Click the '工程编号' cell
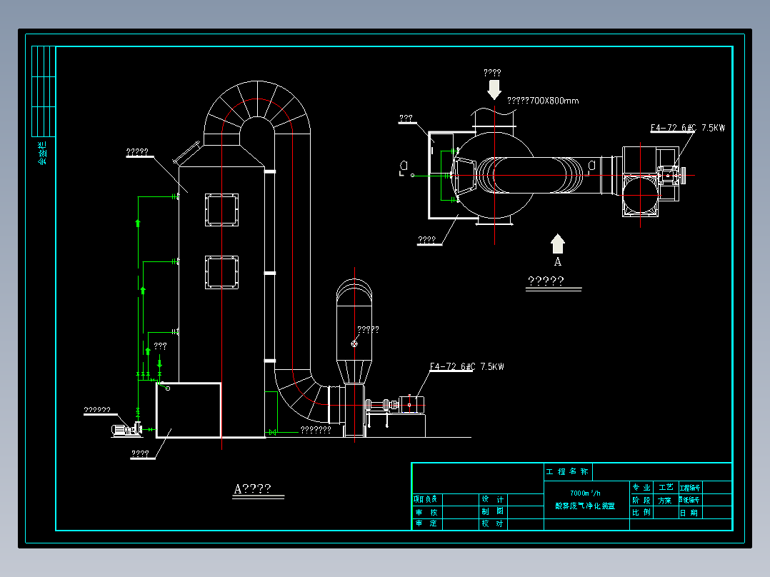The image size is (770, 577). pos(690,488)
